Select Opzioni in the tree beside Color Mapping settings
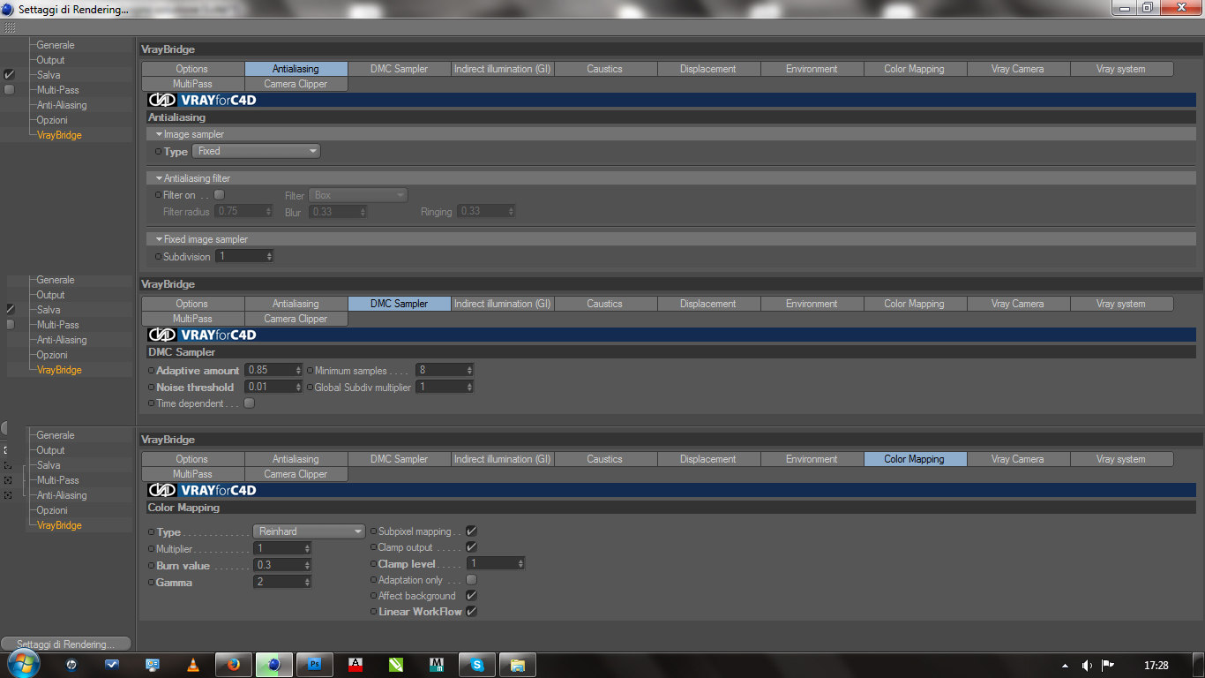1205x678 pixels. 52,510
